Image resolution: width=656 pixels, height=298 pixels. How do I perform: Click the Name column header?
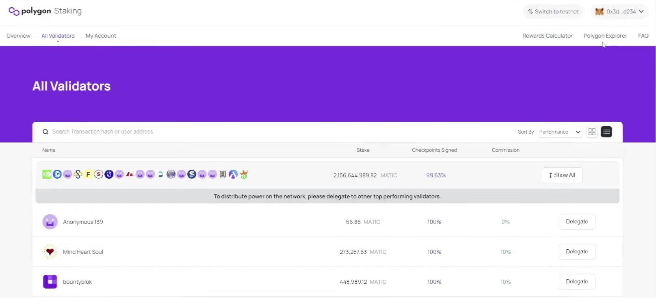[x=49, y=150]
